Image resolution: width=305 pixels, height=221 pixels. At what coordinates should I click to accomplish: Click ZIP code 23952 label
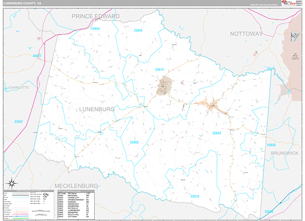pyautogui.click(x=134, y=142)
